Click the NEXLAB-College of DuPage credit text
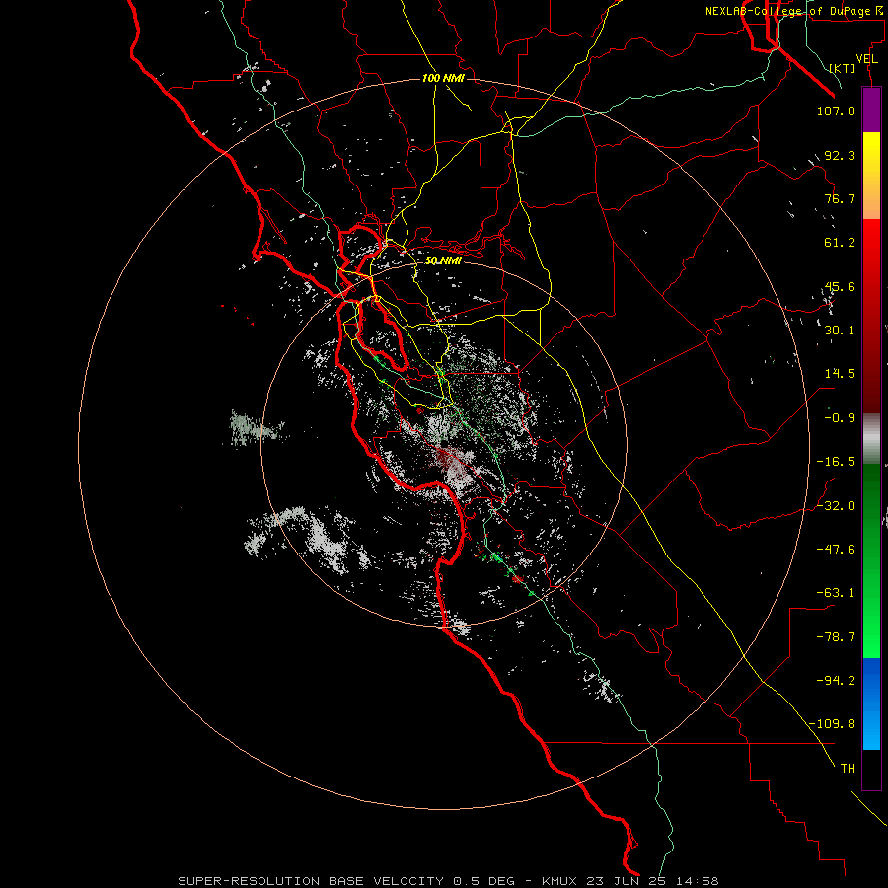 click(793, 11)
